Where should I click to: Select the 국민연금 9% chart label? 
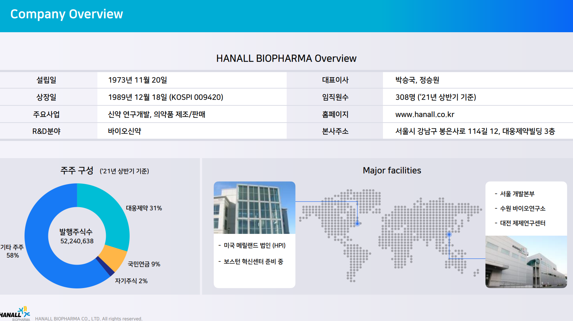point(144,264)
